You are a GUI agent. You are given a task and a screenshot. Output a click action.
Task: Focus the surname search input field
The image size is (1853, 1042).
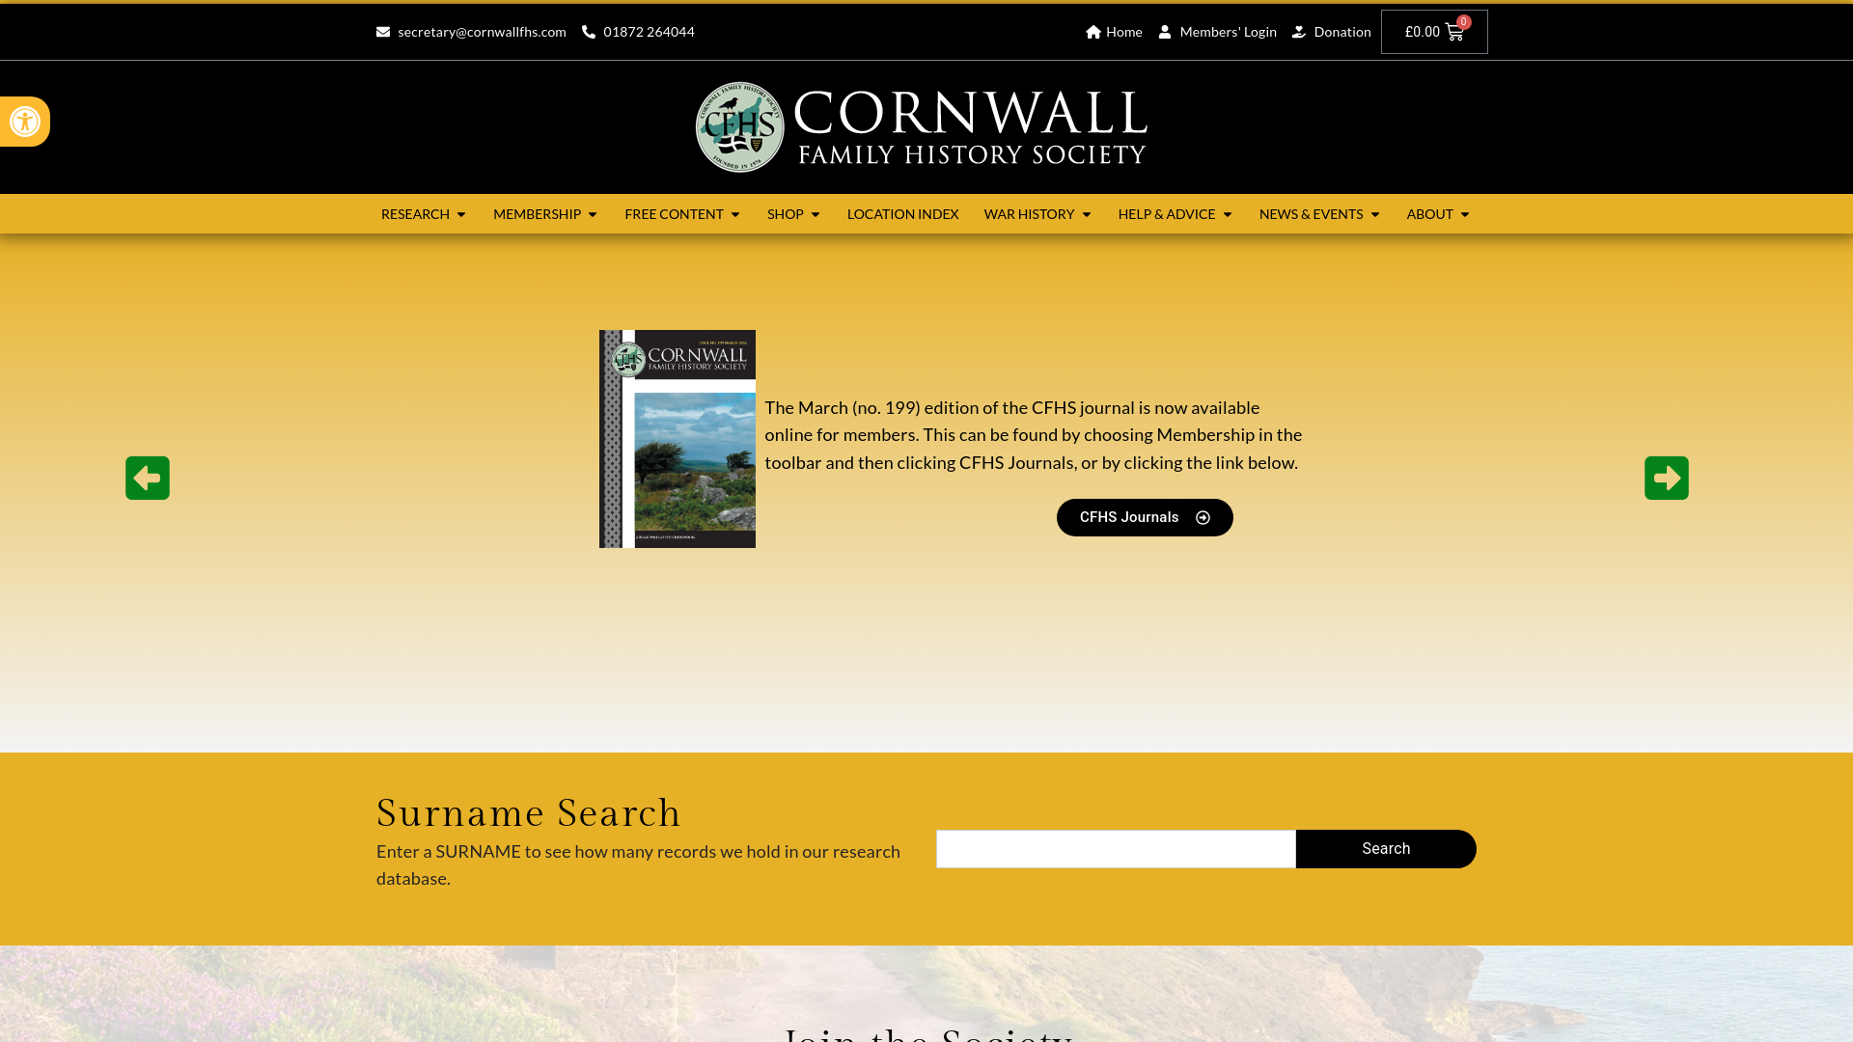[1116, 849]
